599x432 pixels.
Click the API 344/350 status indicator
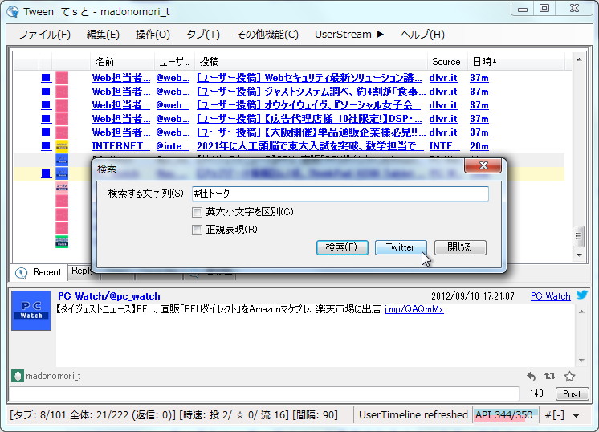504,415
